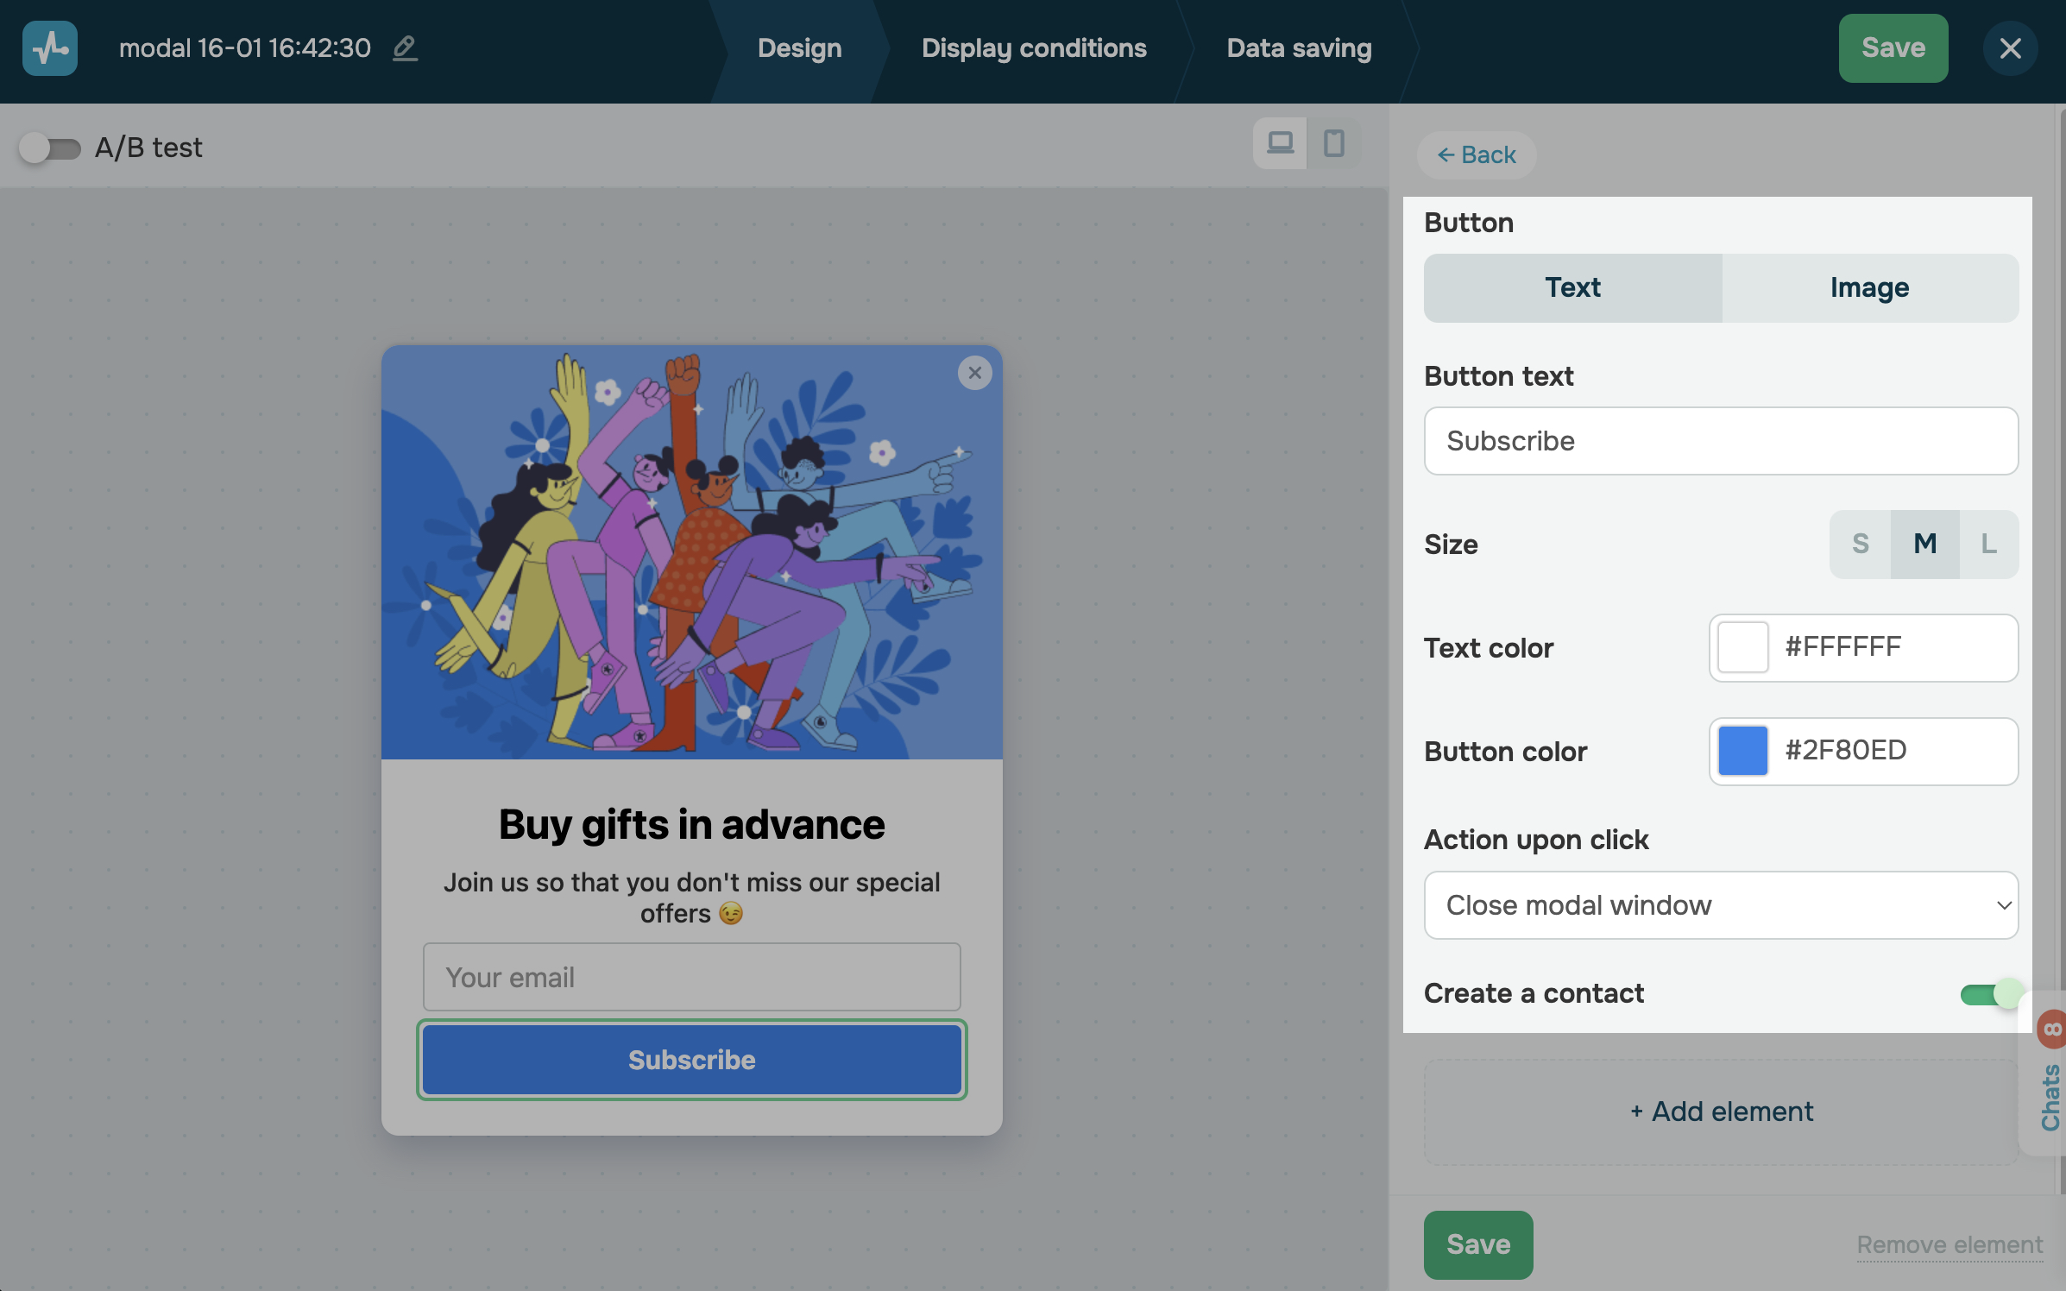The height and width of the screenshot is (1291, 2066).
Task: Select size L option
Action: click(x=1988, y=544)
